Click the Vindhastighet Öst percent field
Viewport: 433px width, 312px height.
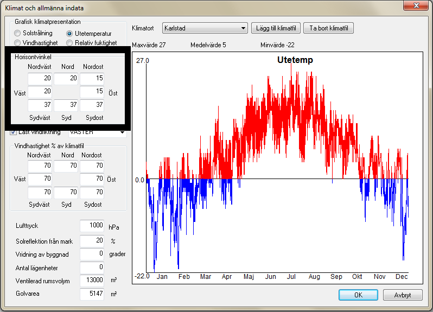[92, 179]
